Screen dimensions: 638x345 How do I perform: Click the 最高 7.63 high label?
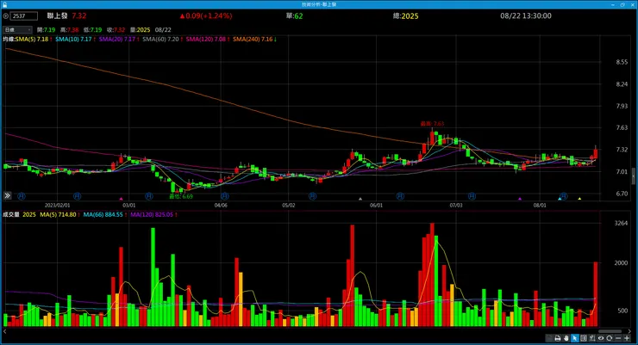pos(432,124)
